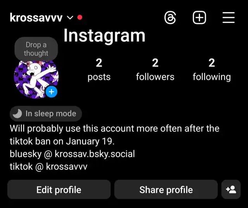
Task: Open the krossavvv username dropdown
Action: tap(36, 17)
